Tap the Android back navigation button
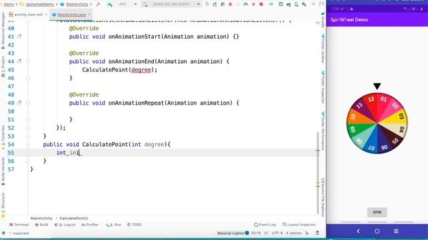The height and width of the screenshot is (240, 428). click(x=358, y=231)
